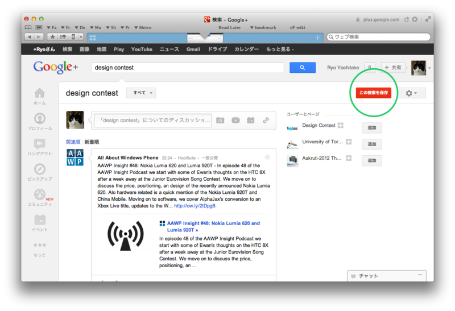
Task: Open Gmail in the Google bar
Action: [193, 49]
